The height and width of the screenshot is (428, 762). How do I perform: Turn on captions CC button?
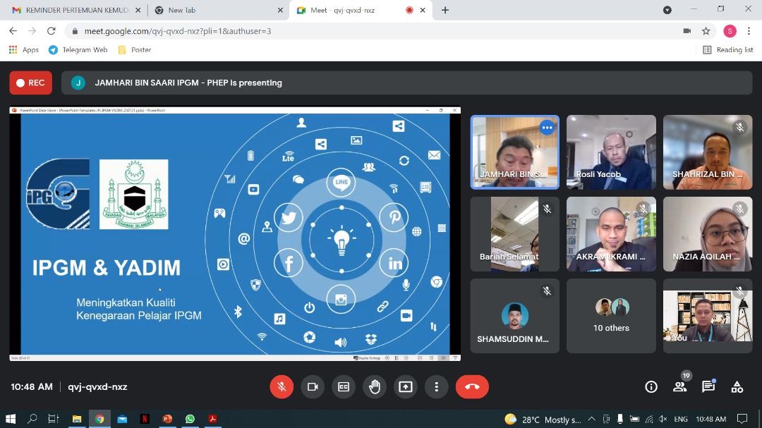coord(344,386)
